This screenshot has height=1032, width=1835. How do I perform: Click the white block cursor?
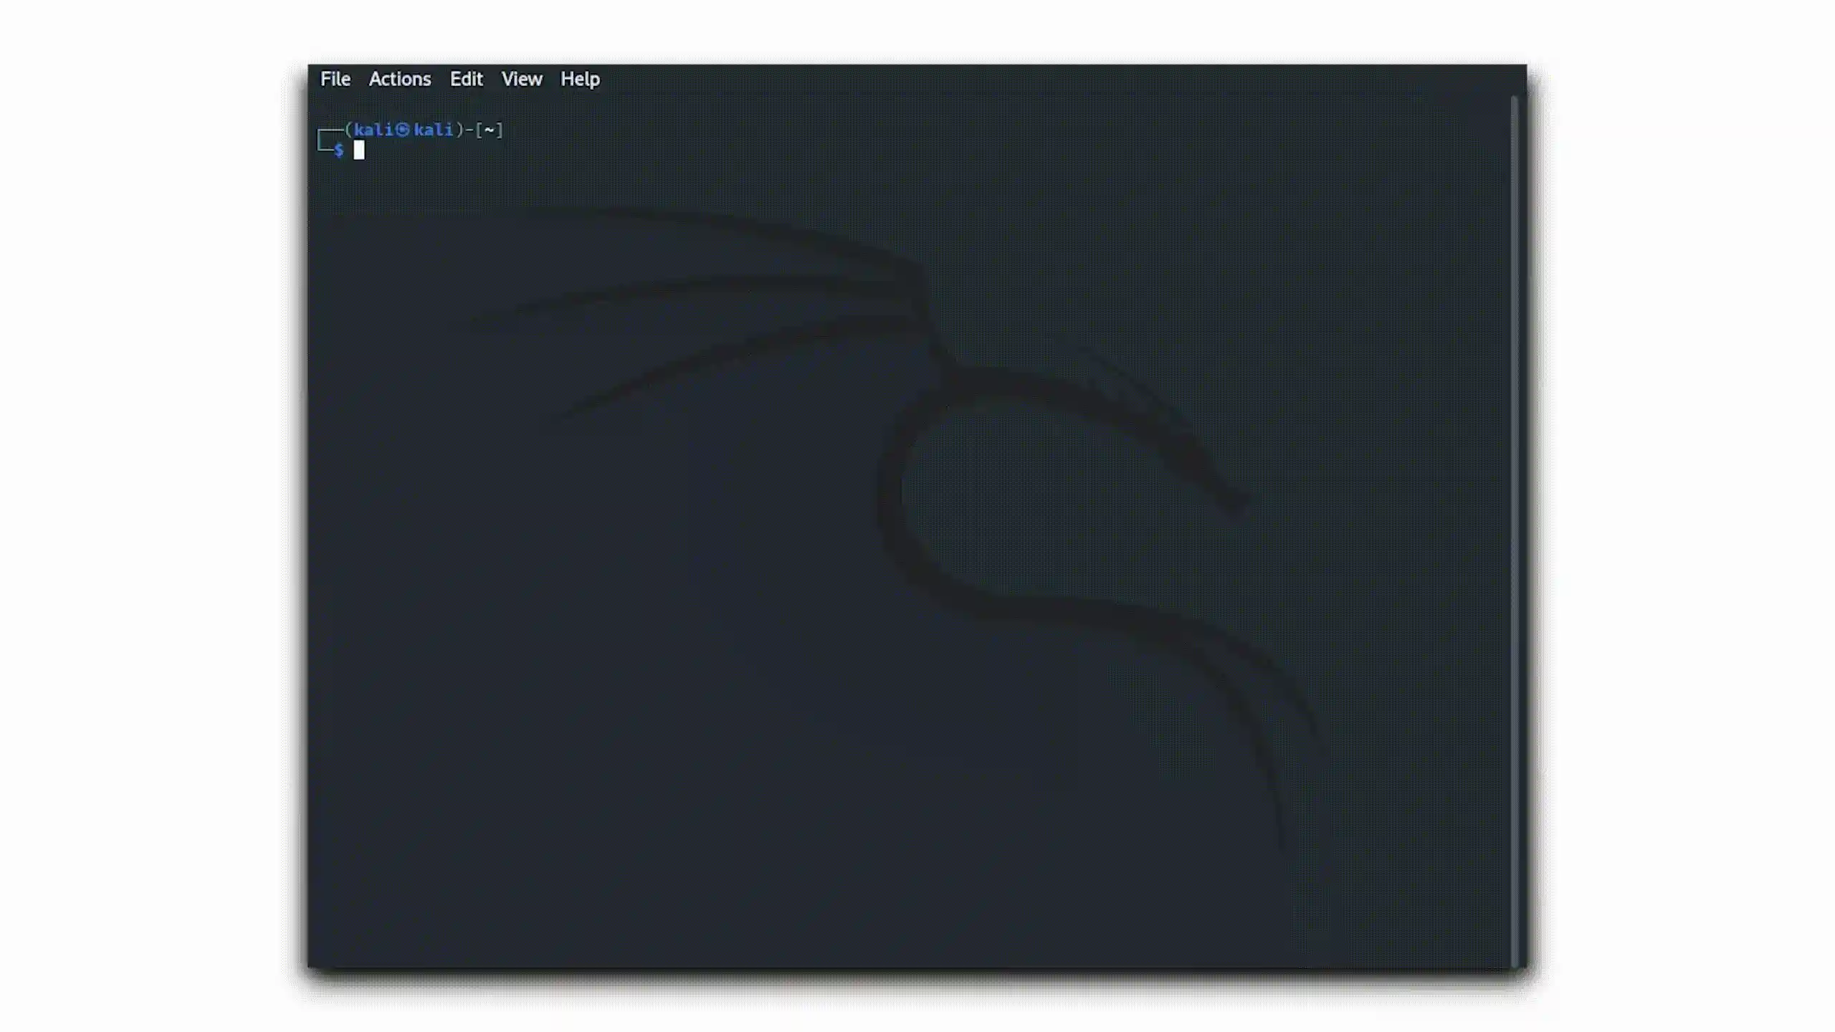click(359, 150)
